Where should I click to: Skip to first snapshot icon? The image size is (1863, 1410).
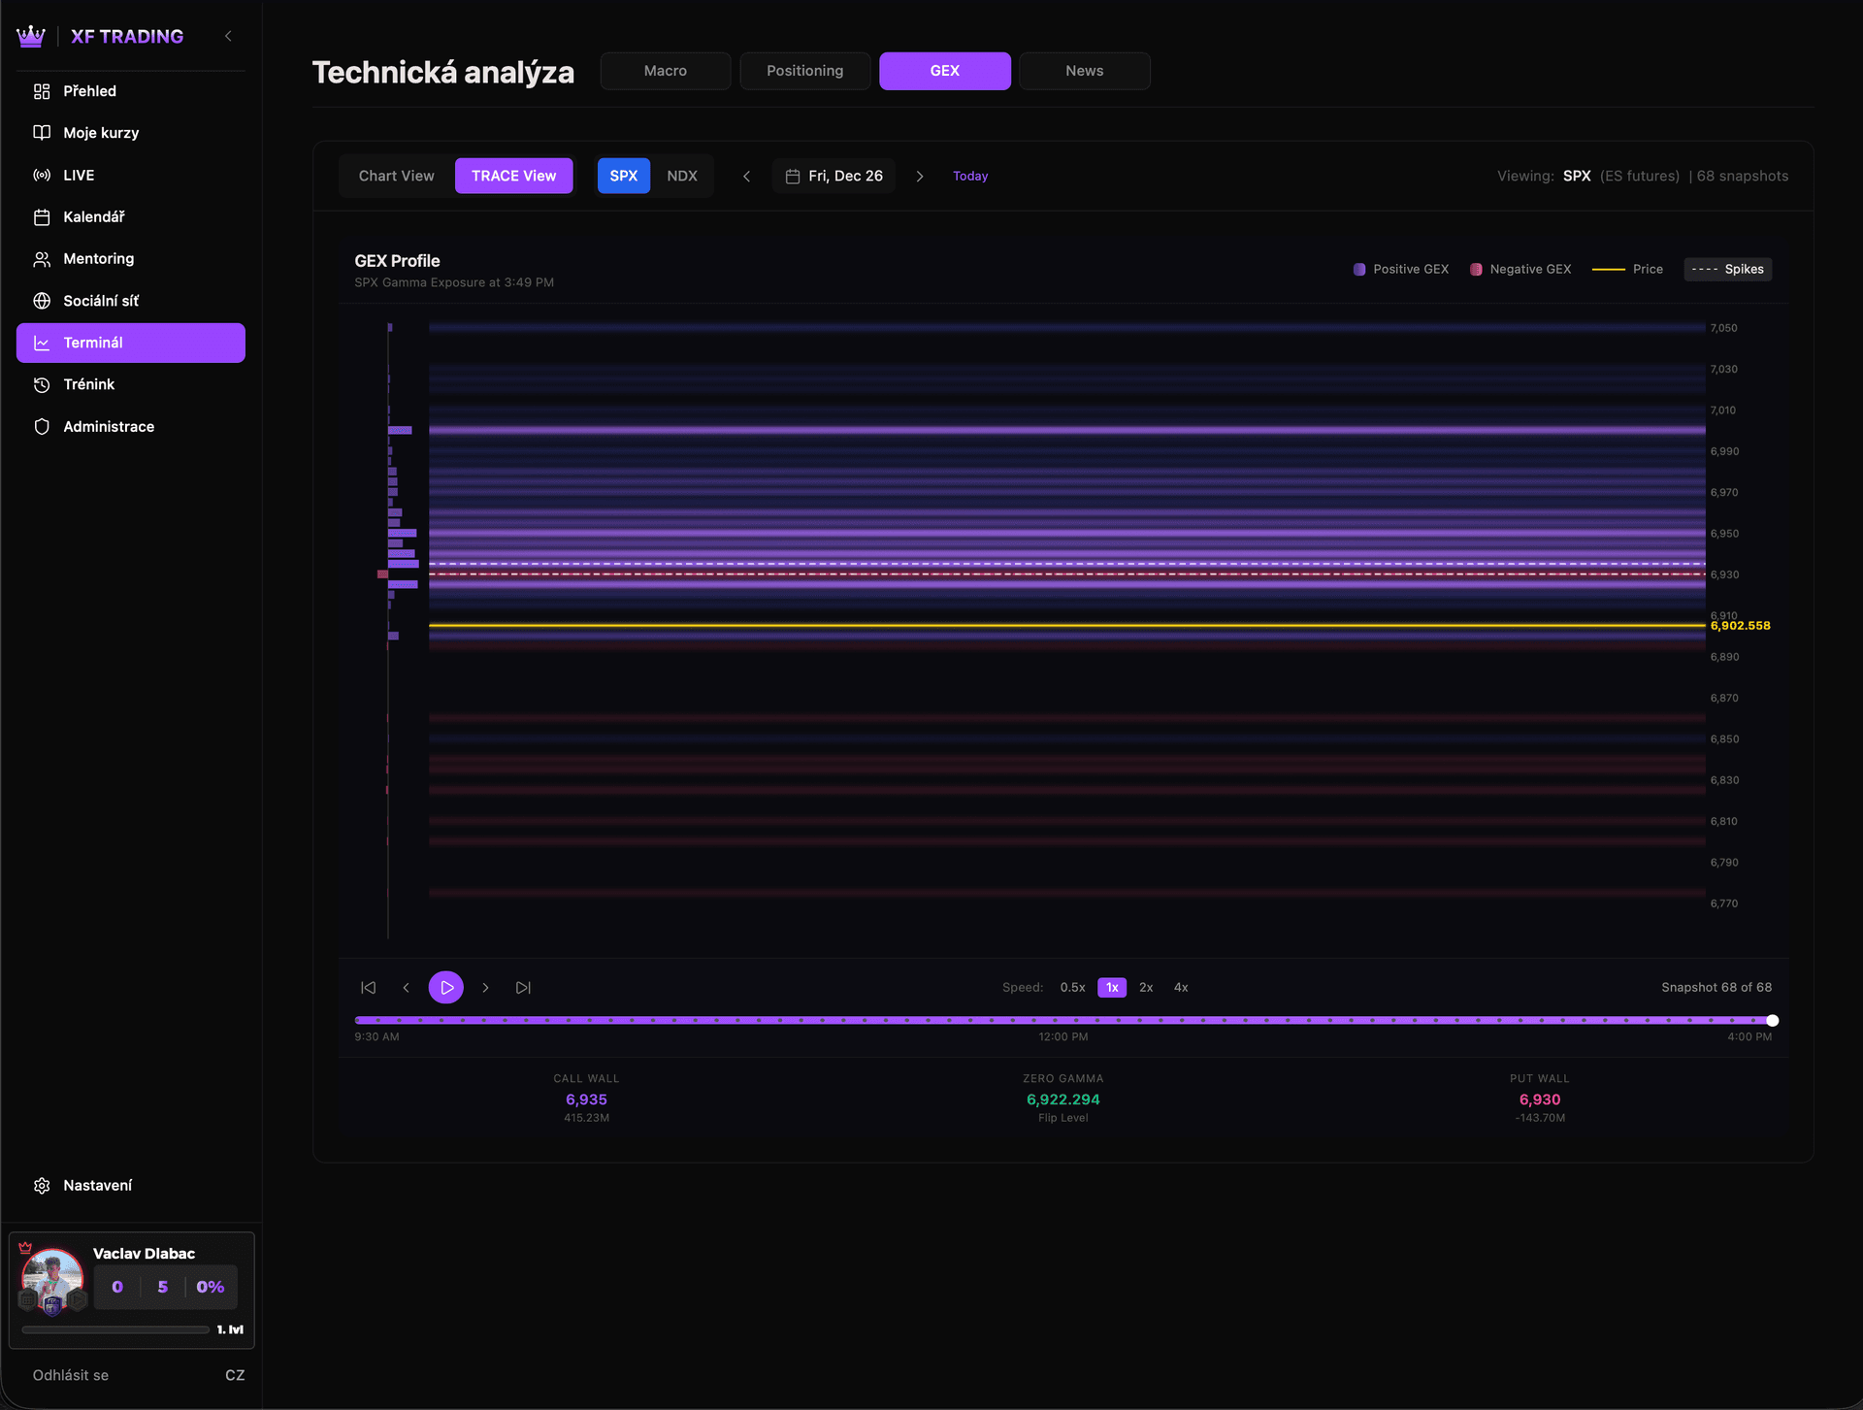[x=369, y=987]
